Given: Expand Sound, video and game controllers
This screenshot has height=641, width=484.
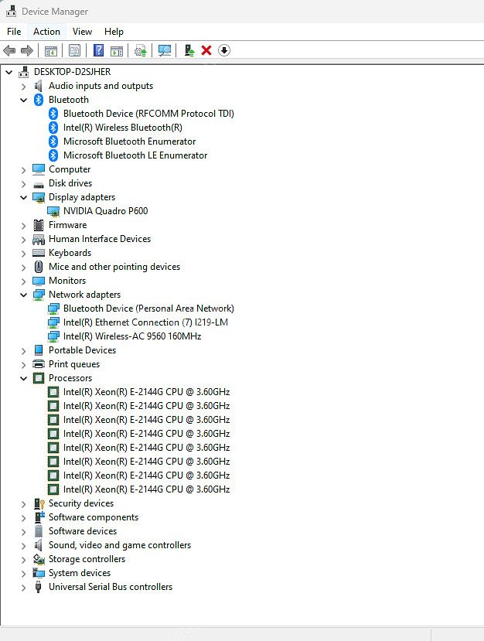Looking at the screenshot, I should click(x=24, y=546).
